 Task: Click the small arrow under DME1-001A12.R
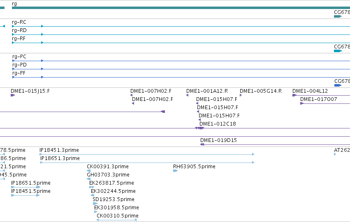pos(187,95)
